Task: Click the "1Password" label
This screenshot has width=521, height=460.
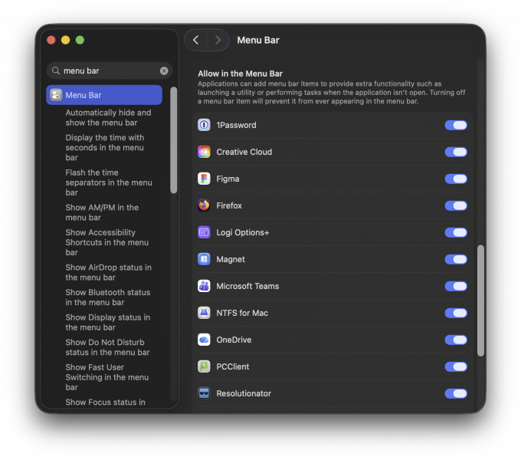Action: click(x=236, y=125)
